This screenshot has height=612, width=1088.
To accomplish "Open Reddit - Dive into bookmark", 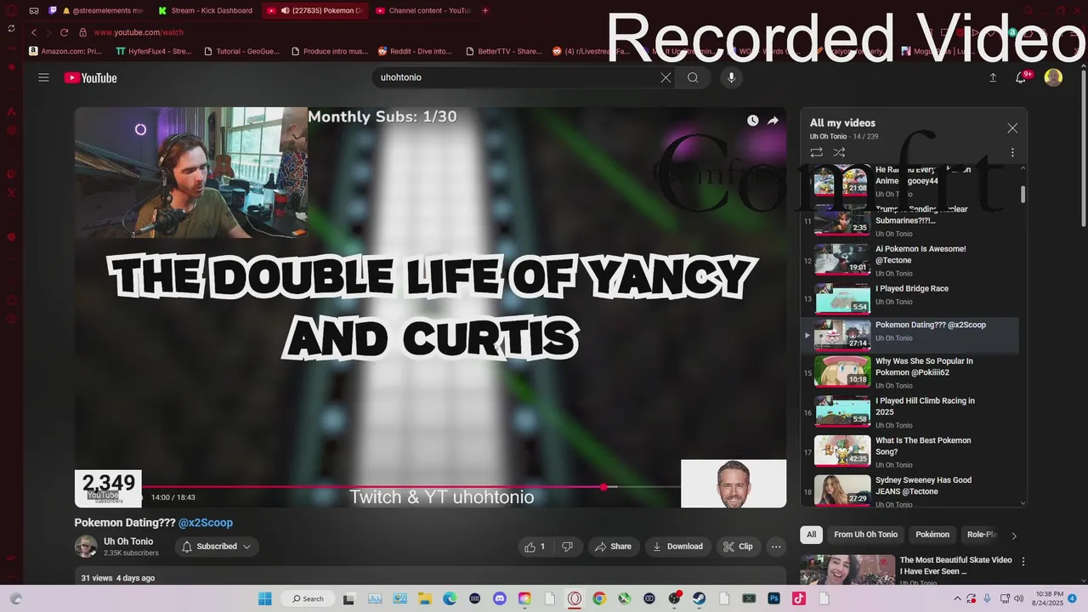I will point(415,51).
